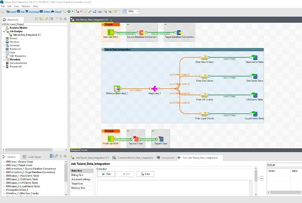This screenshot has width=302, height=203.
Task: Select the Start Job With prejob icon
Action: coord(110,33)
